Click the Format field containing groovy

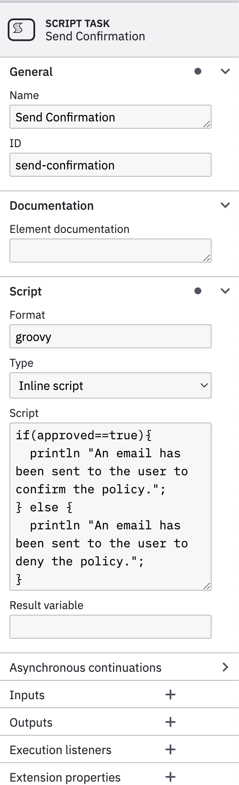(111, 336)
